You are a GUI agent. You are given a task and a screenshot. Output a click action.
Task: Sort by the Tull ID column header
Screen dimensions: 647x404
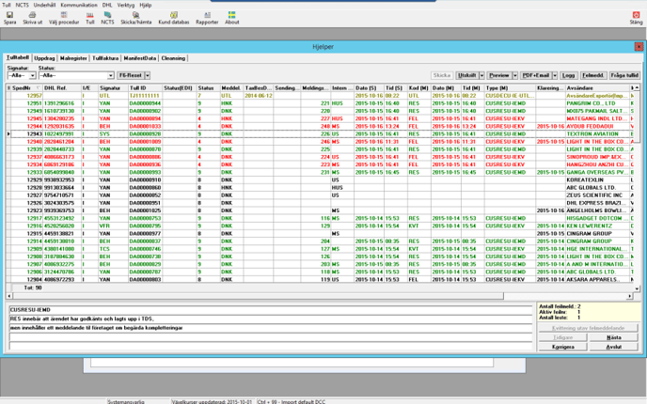tap(145, 87)
